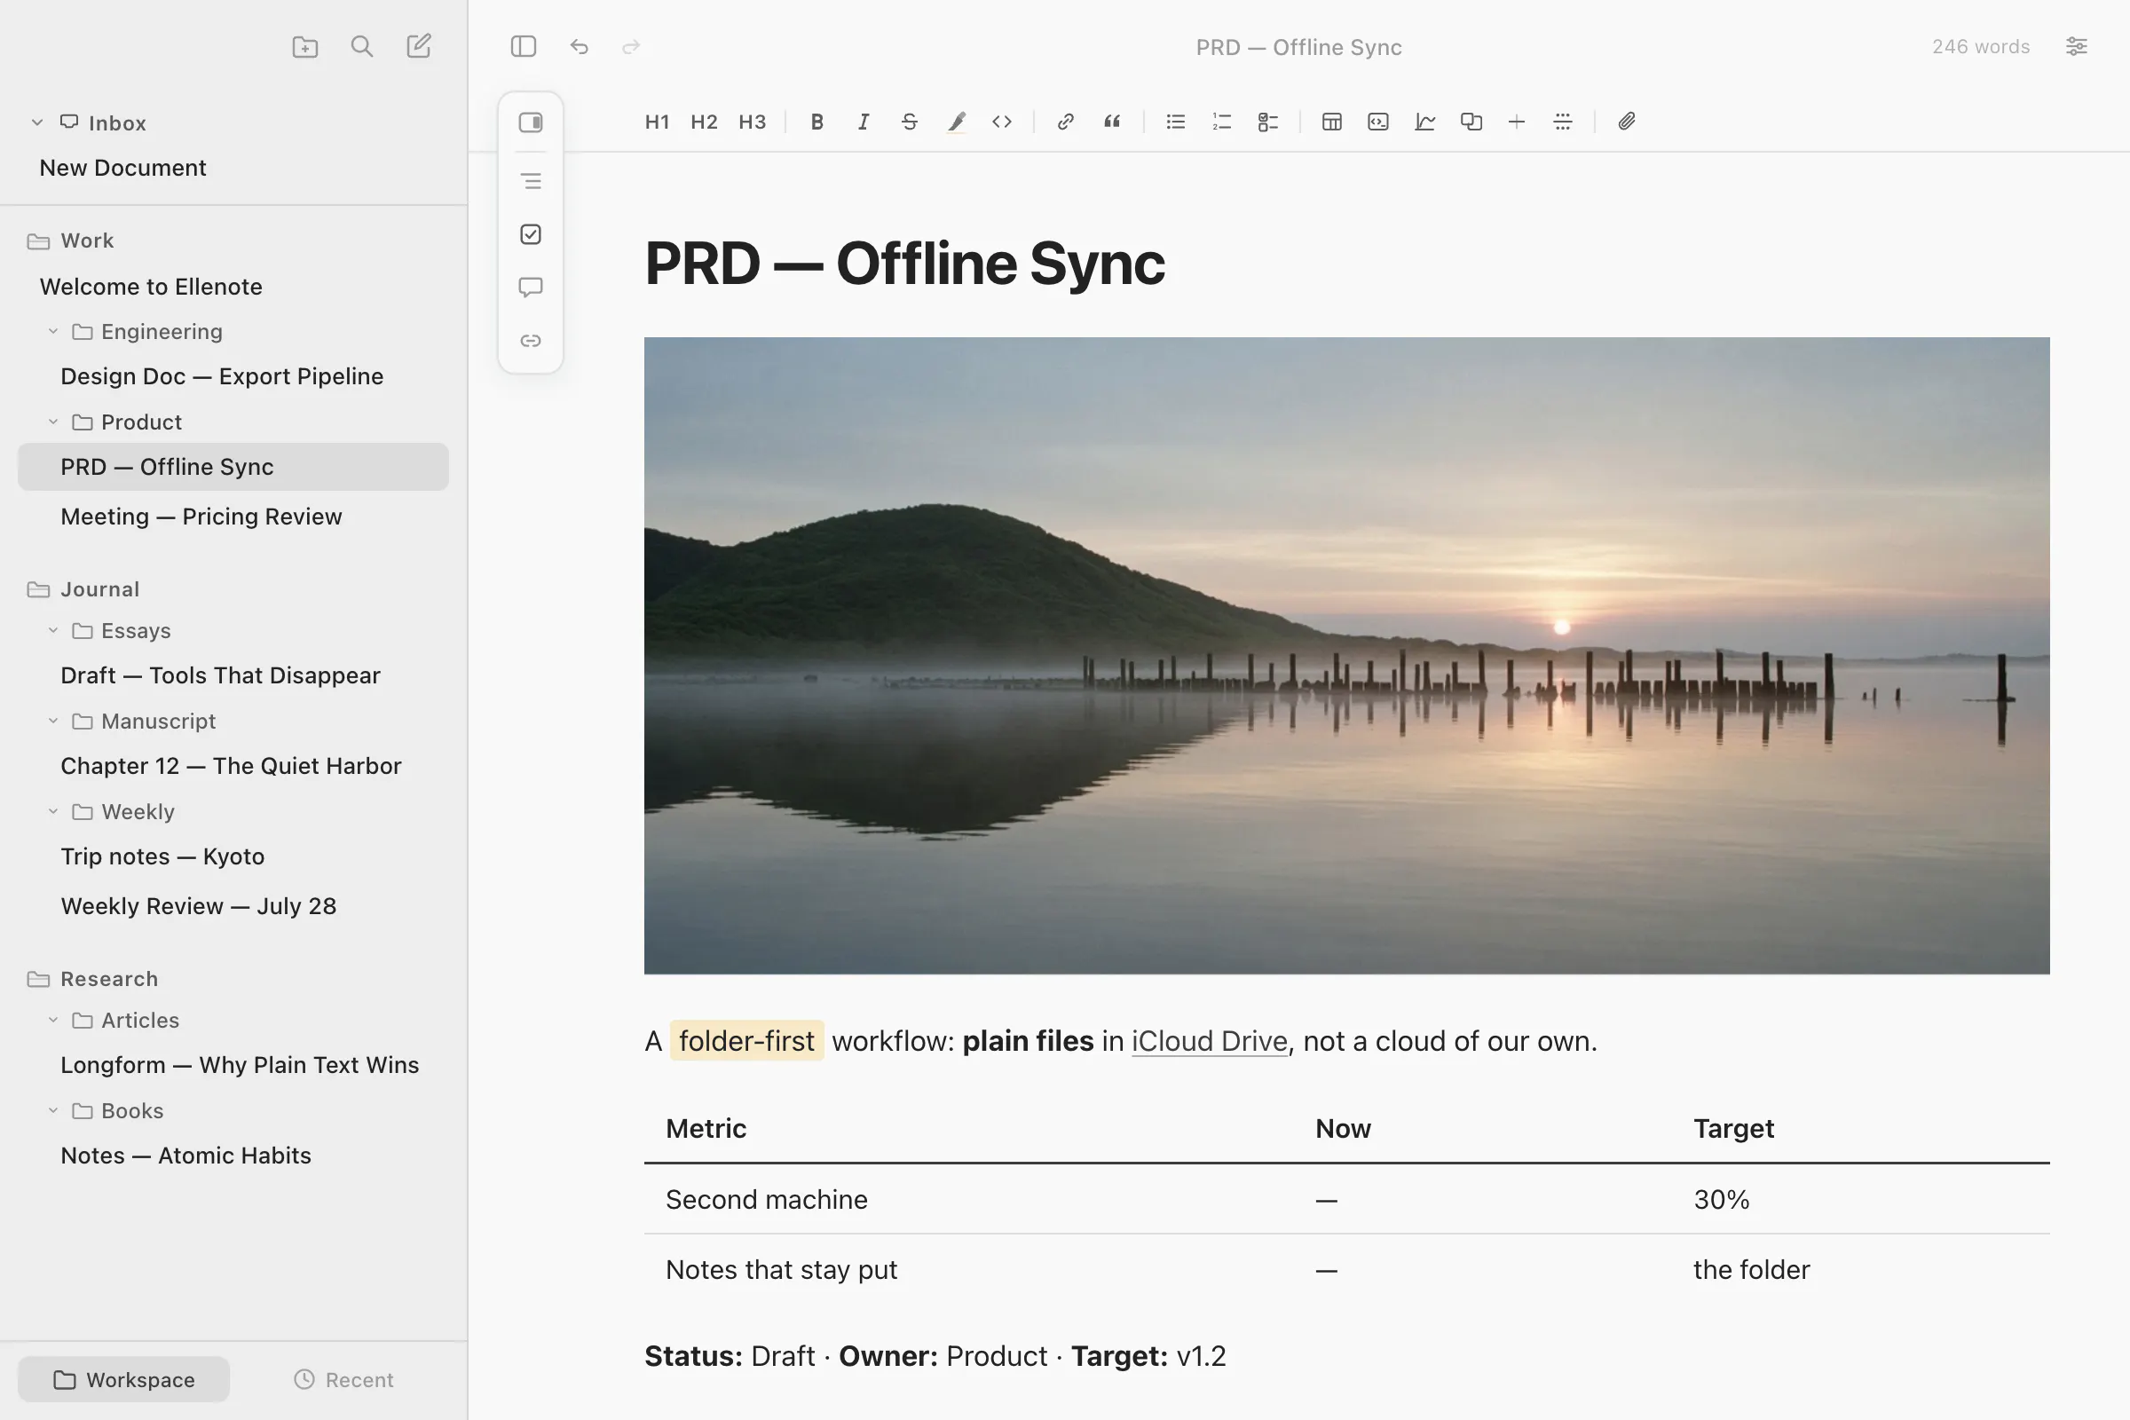Insert a numbered list
The height and width of the screenshot is (1420, 2130).
click(1222, 122)
